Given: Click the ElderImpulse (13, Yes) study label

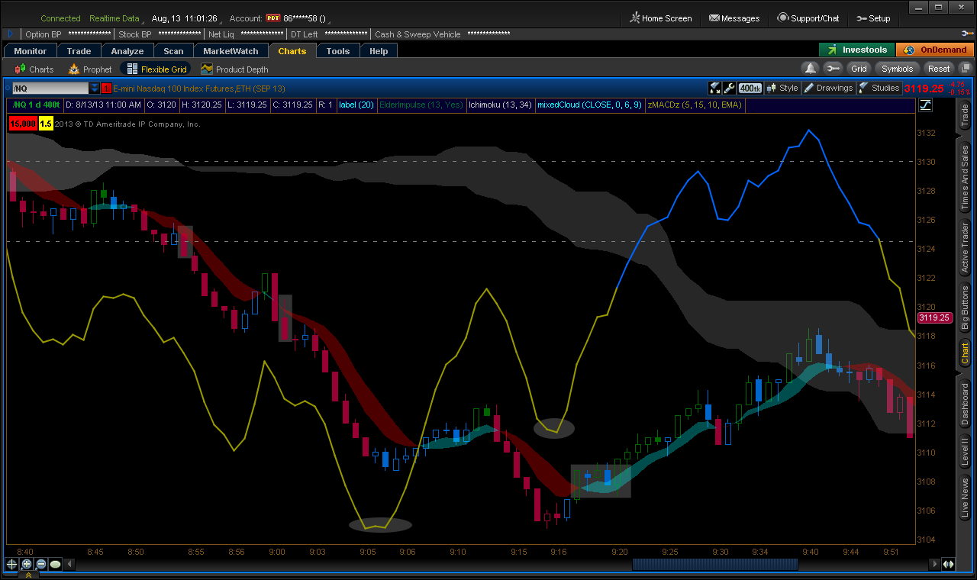Looking at the screenshot, I should (421, 105).
